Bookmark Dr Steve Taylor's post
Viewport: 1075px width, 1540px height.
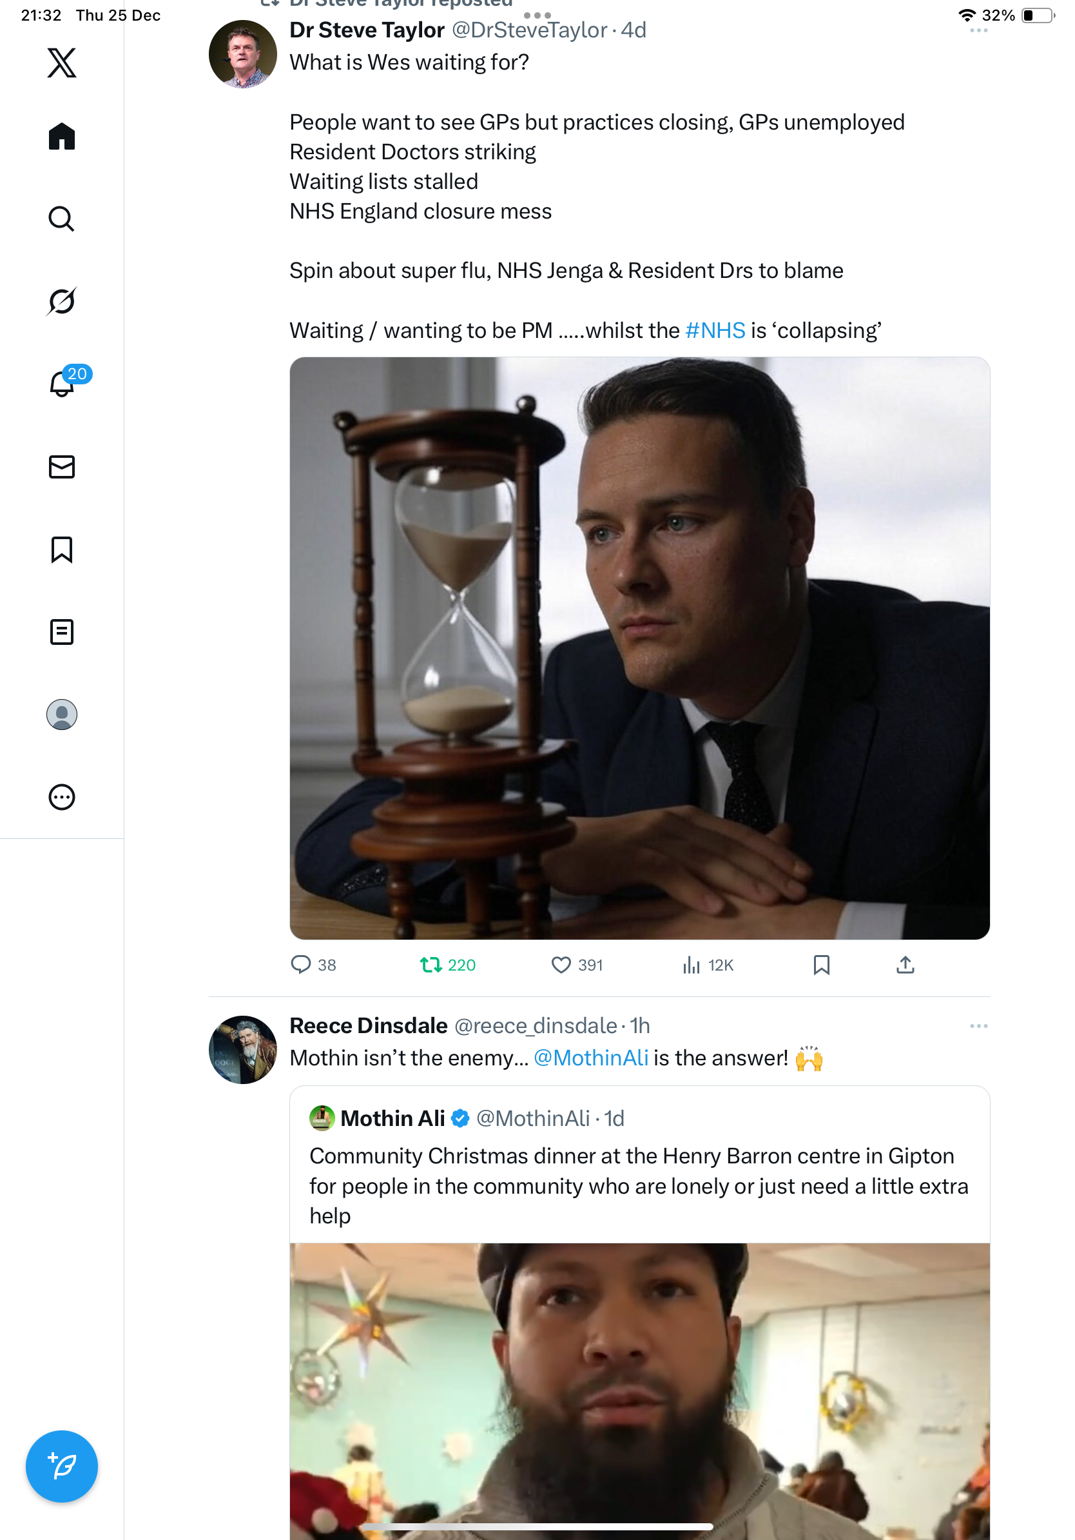(821, 965)
